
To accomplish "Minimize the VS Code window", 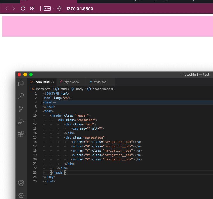I will [x=25, y=75].
